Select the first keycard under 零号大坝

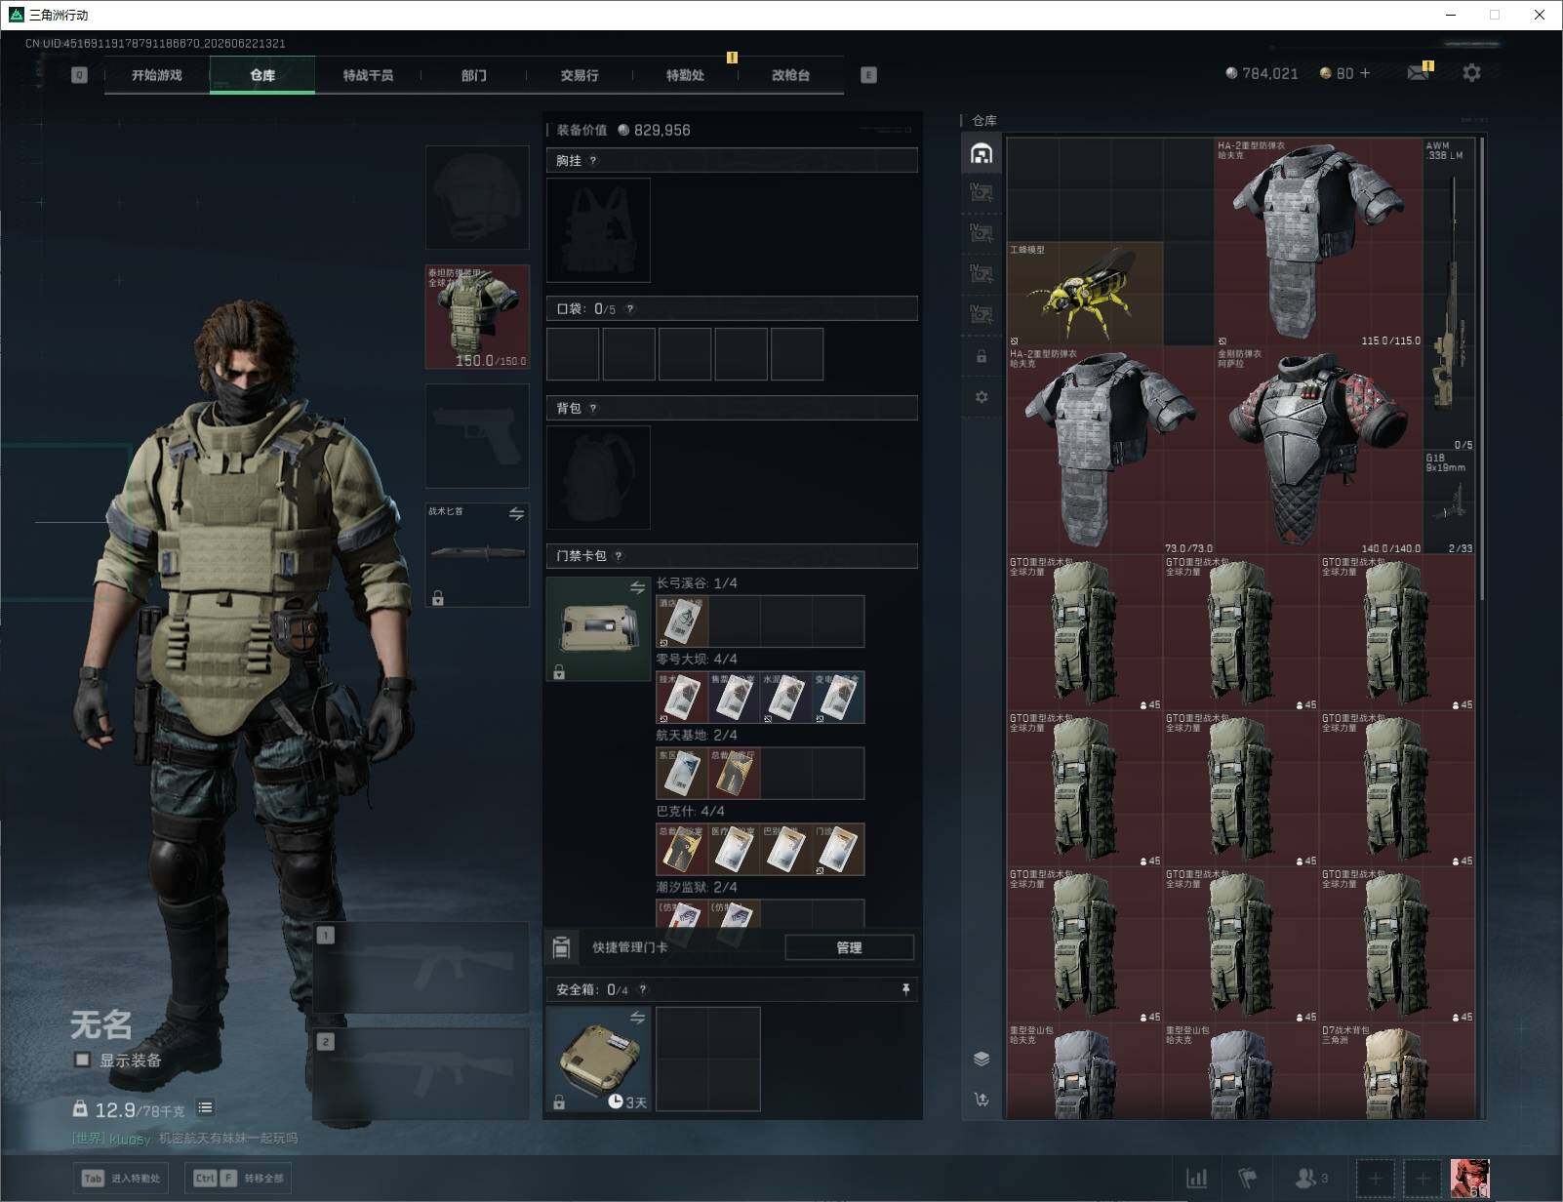click(x=682, y=698)
